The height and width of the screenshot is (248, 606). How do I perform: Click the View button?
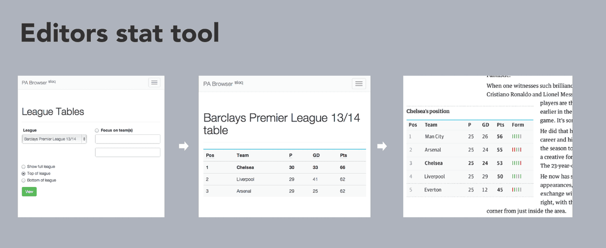point(29,192)
